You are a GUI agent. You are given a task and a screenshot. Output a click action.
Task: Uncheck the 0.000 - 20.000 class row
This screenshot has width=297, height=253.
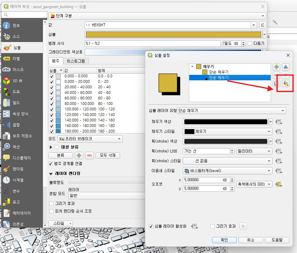pos(51,82)
